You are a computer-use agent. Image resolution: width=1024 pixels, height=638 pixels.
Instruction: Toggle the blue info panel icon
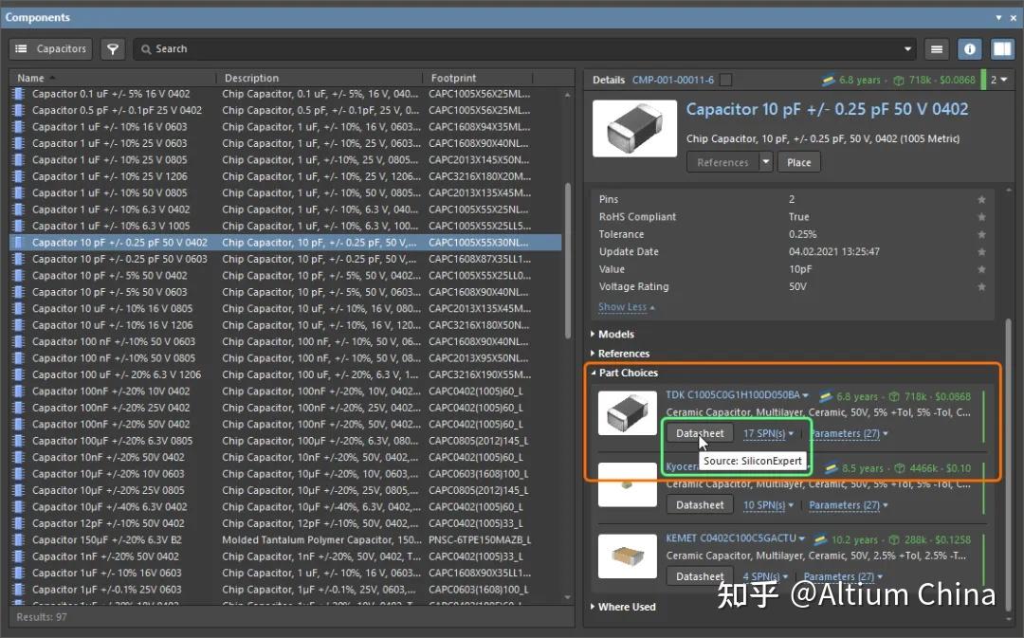967,48
